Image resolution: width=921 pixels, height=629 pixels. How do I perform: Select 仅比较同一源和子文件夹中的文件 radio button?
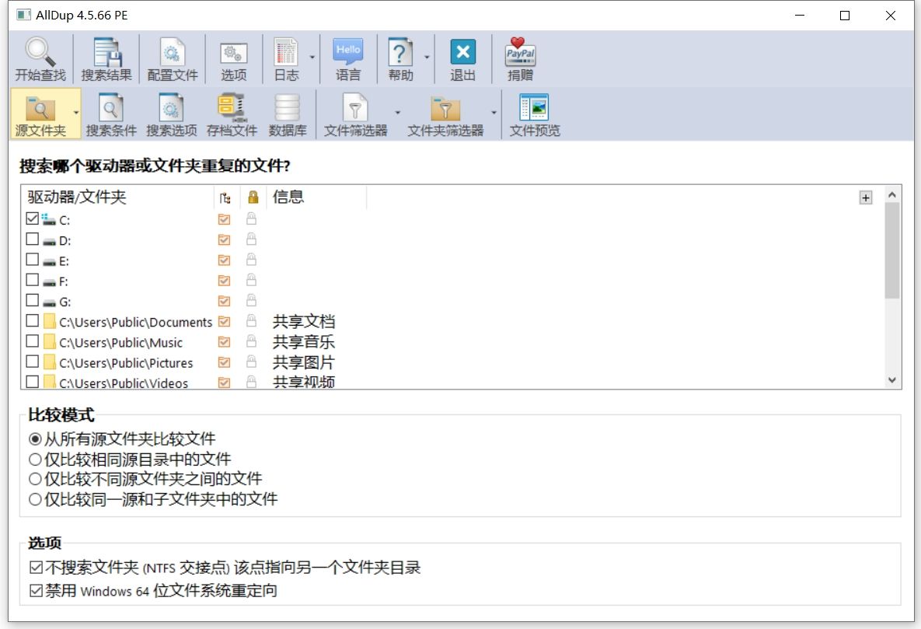[x=35, y=499]
